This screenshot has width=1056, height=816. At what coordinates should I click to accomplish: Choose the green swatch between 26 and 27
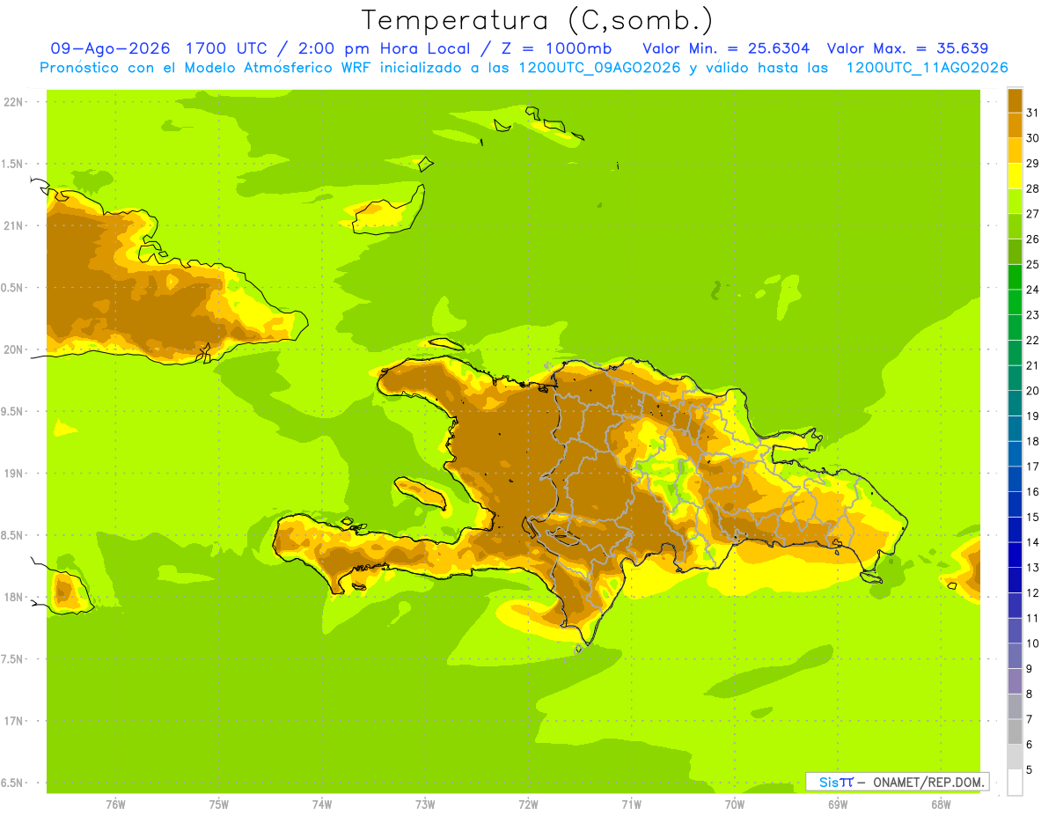tap(1015, 226)
